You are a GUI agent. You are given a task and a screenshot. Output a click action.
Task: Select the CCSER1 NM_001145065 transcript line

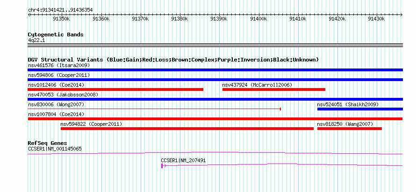click(x=215, y=153)
